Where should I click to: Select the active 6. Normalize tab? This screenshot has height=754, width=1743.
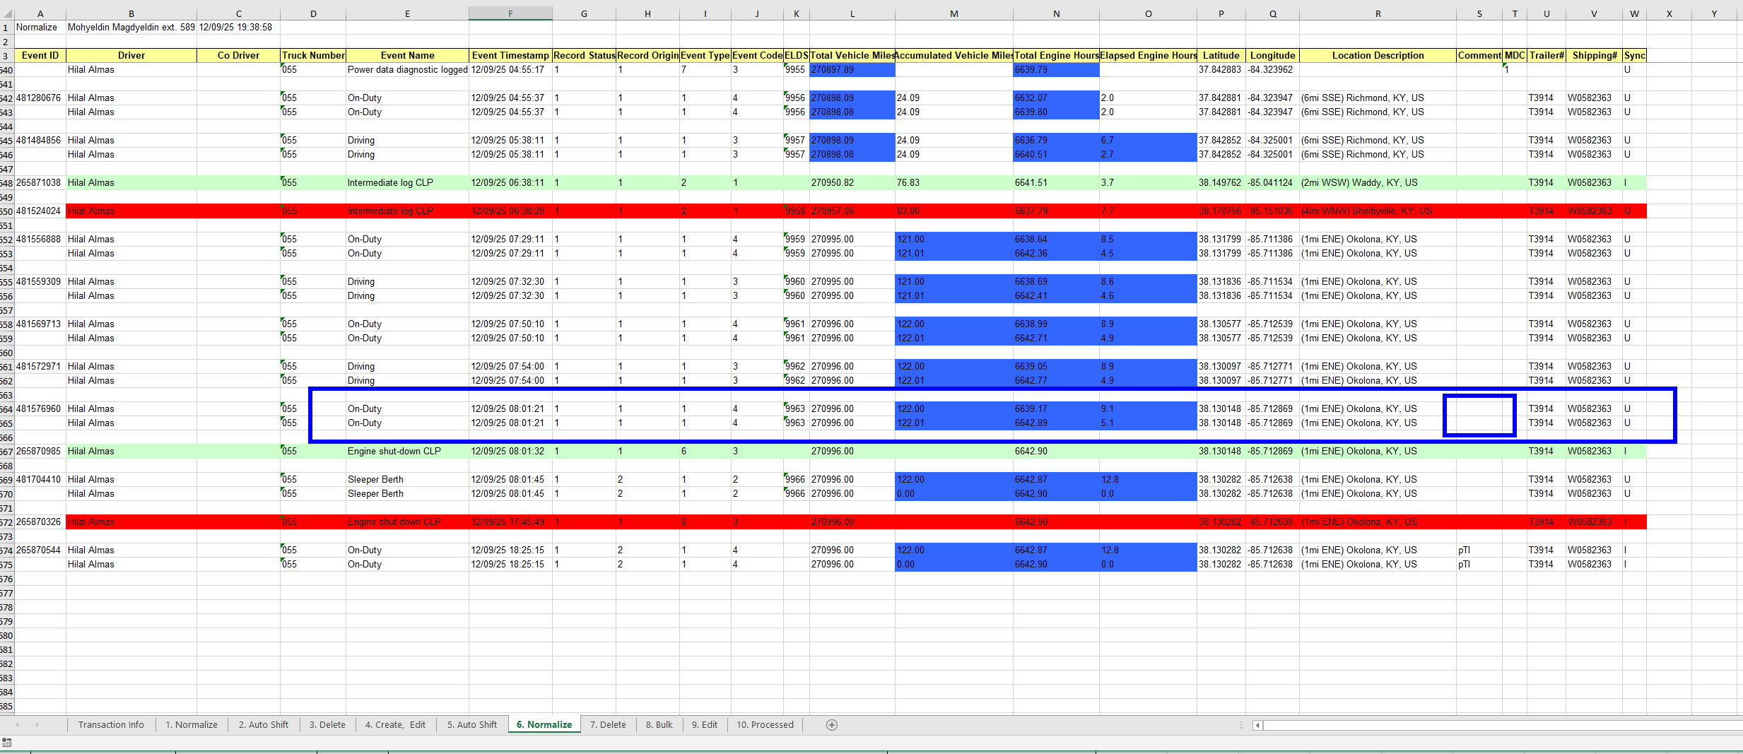pyautogui.click(x=544, y=725)
